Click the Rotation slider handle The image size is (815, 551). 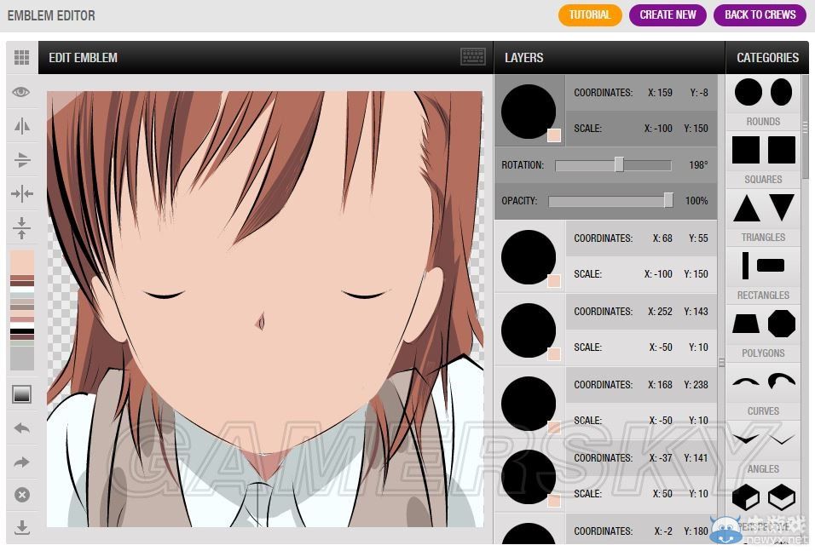click(x=619, y=164)
